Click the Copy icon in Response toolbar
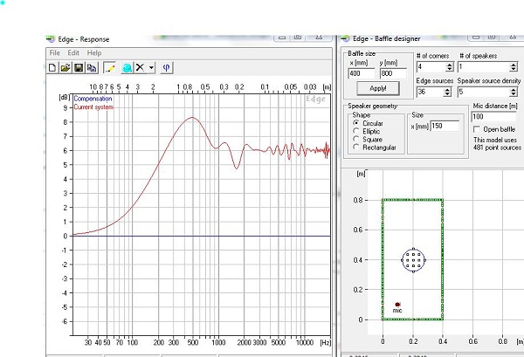This screenshot has height=357, width=524. [x=92, y=68]
